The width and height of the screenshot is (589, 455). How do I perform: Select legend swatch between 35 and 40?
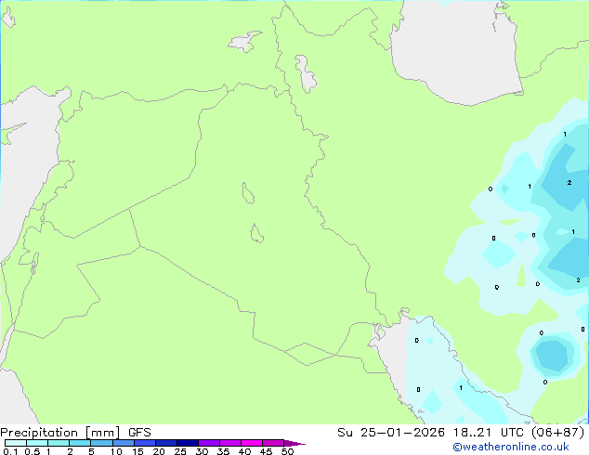230,443
